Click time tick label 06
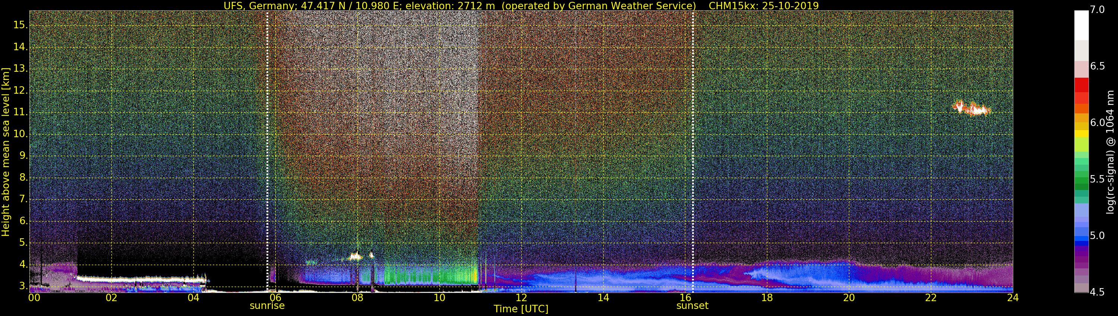 coord(276,298)
